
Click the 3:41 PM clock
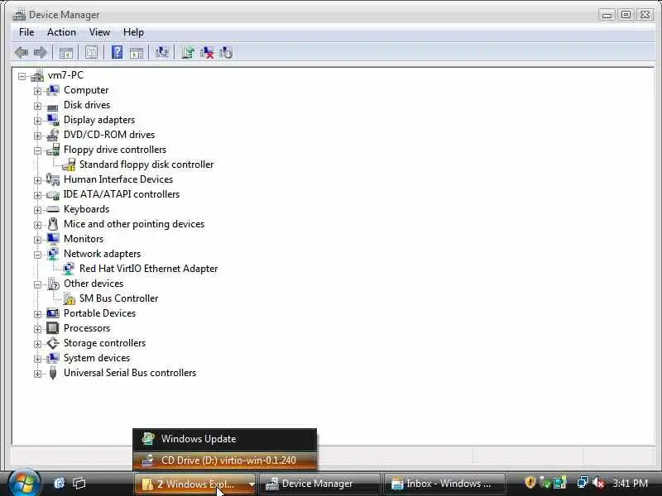click(630, 483)
